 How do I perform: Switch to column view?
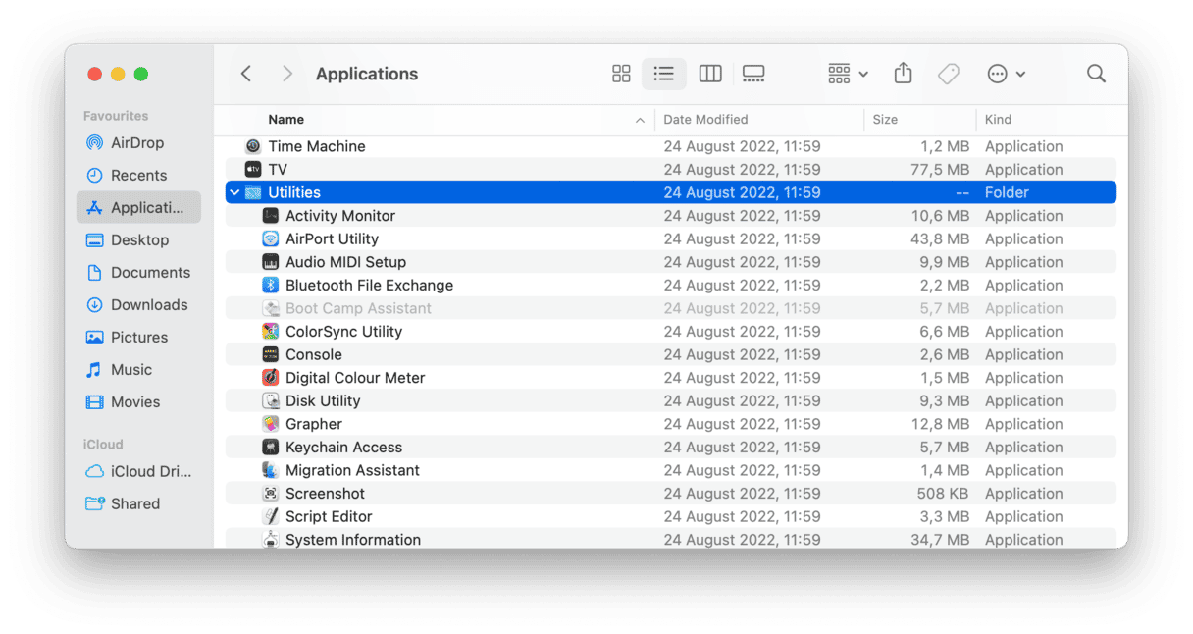click(710, 74)
